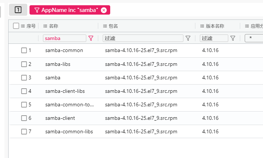Click the 包名 column header label
This screenshot has height=158, width=263.
[113, 26]
